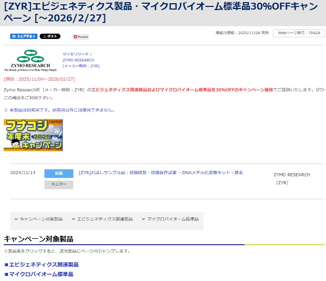
Task: Save the page with Pocket button
Action: tap(81, 37)
